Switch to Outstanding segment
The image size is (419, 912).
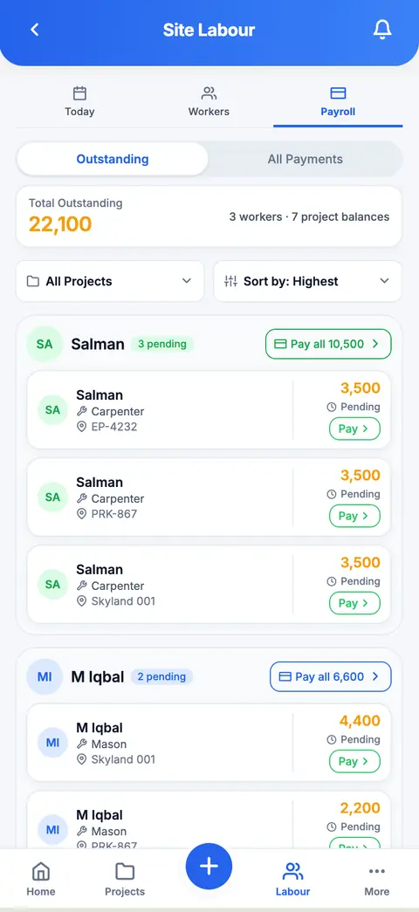coord(113,159)
